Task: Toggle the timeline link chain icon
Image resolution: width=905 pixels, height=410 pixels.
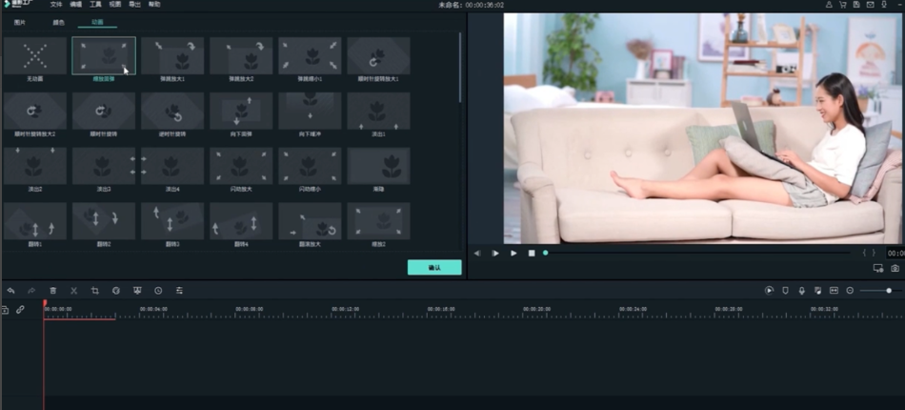Action: (x=20, y=310)
